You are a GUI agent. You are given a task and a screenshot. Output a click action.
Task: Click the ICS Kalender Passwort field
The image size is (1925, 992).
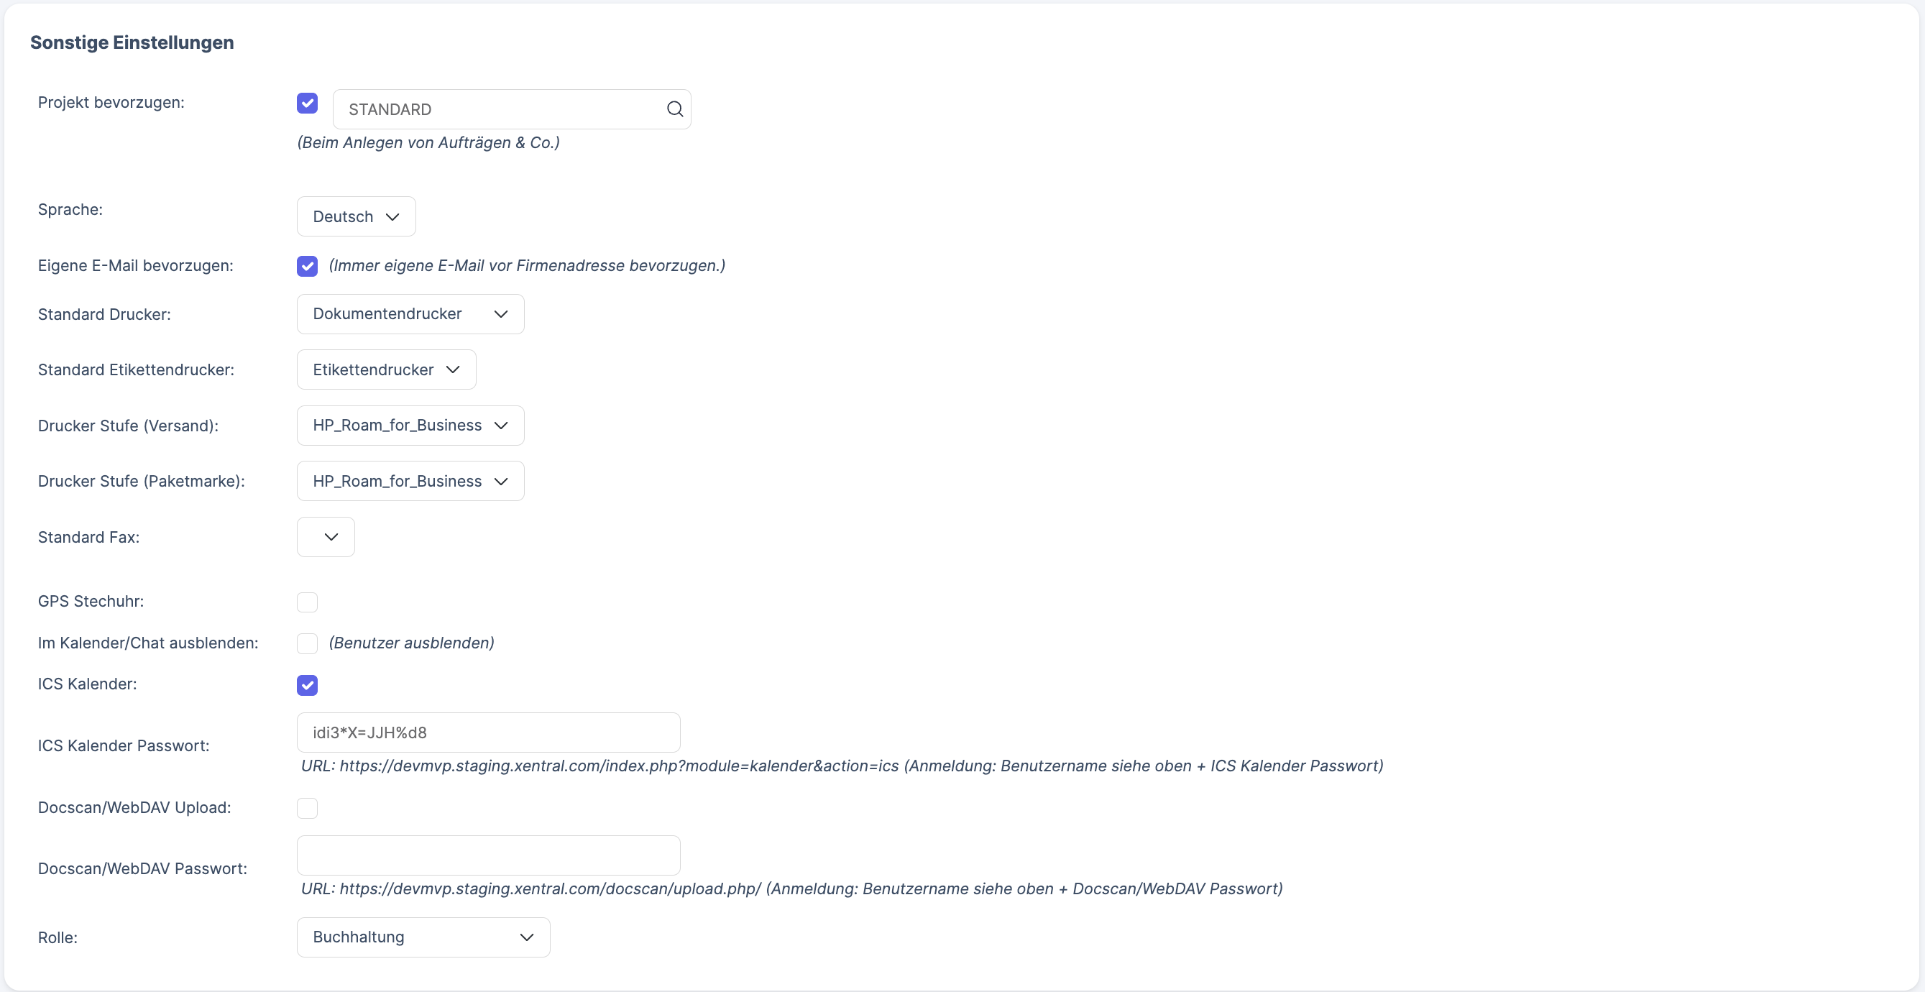488,732
